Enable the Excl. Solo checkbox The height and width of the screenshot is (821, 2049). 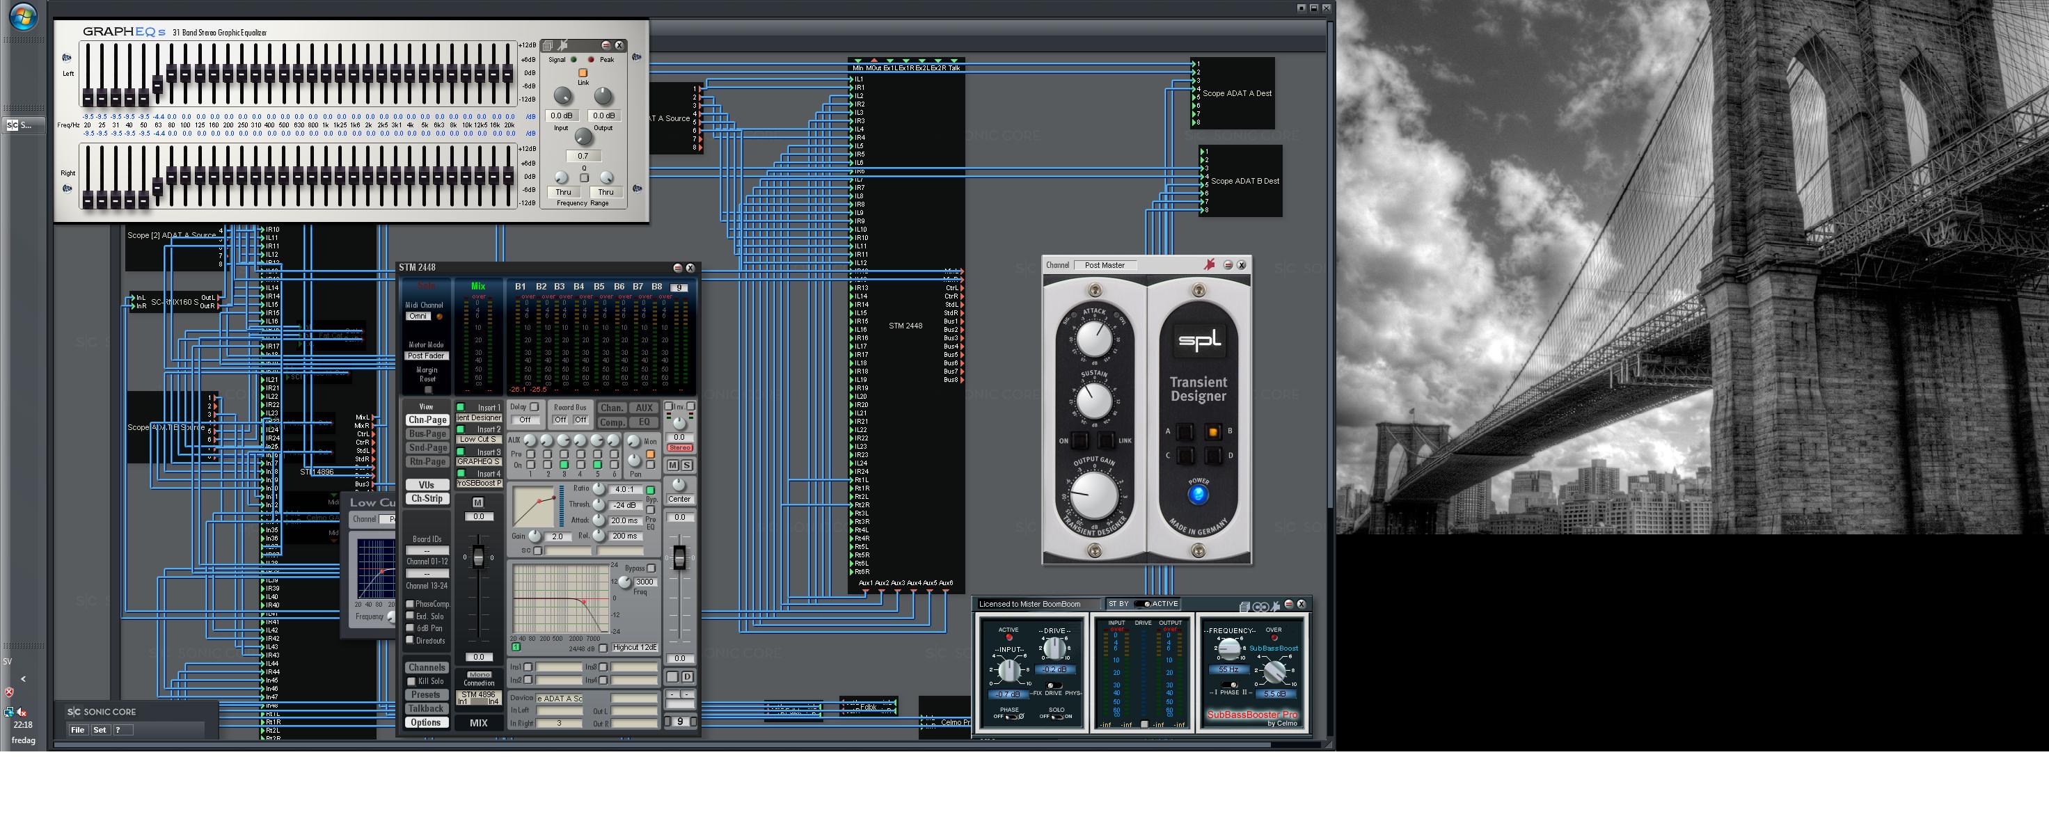(411, 616)
